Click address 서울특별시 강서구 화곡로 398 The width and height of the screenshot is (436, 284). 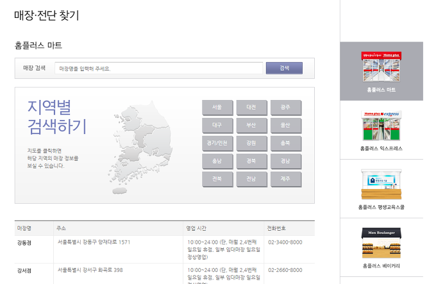[x=90, y=270]
